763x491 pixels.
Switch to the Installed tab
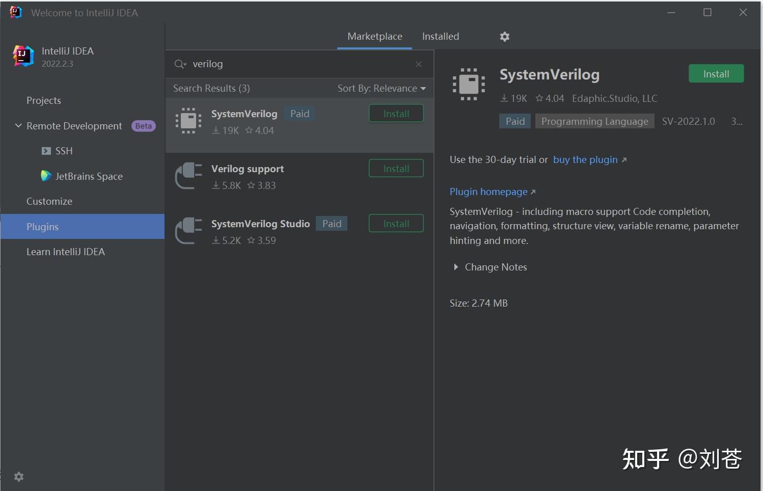441,37
